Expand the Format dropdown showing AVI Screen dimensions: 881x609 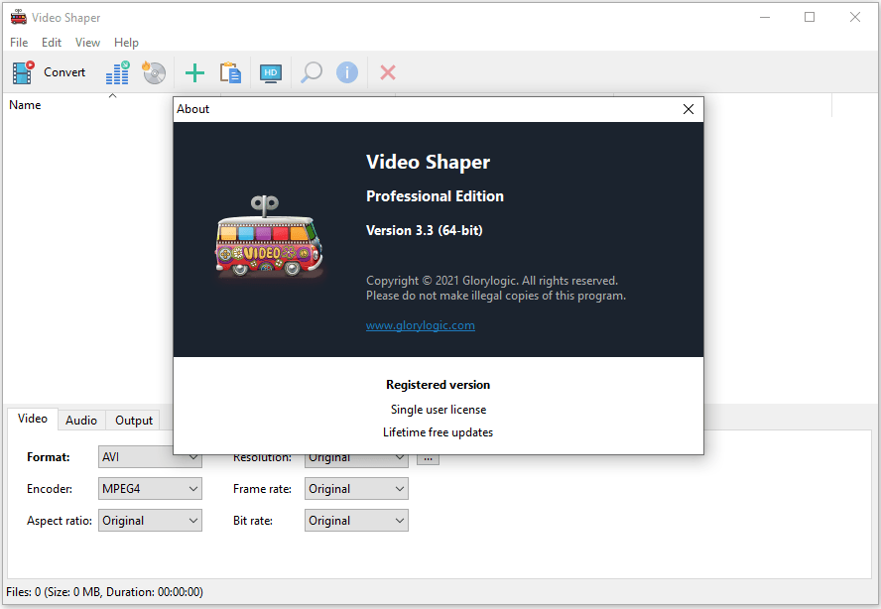tap(150, 457)
